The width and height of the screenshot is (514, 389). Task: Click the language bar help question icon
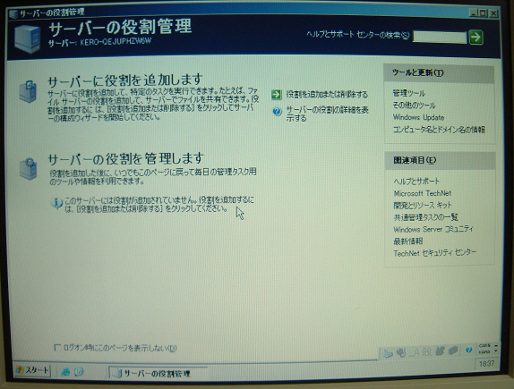click(x=468, y=350)
